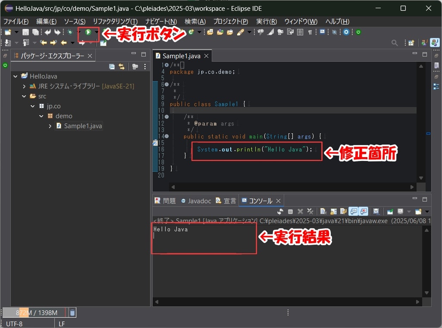
Task: Click the pencil highlighter toolbar icon
Action: [x=241, y=32]
